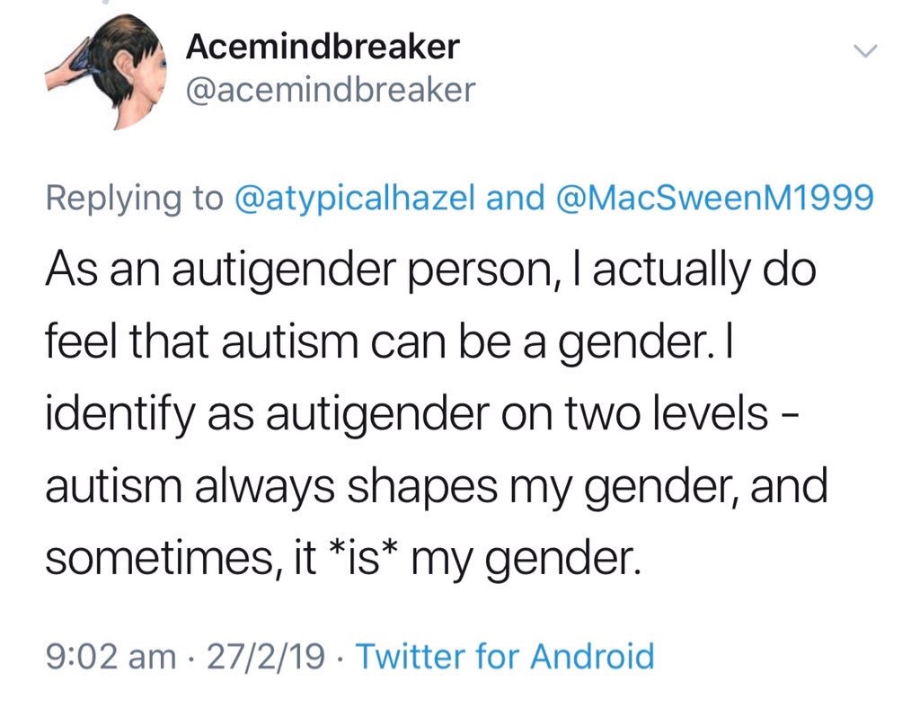Tap the line 'autism always shapes my gender'
This screenshot has width=920, height=708.
point(437,487)
